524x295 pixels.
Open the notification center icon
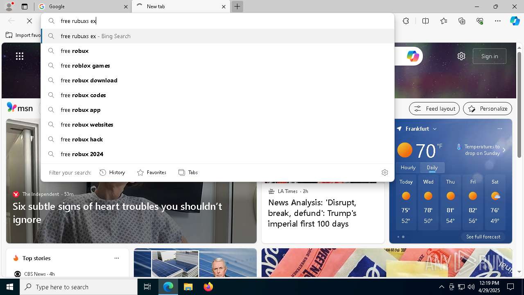(510, 287)
